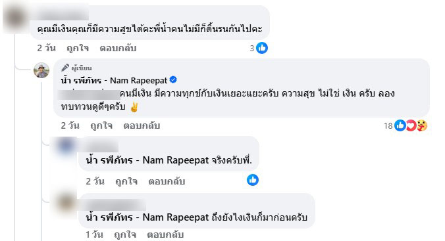Open Nam Rapeepat's profile picture avatar
Image resolution: width=445 pixels, height=241 pixels.
41,70
